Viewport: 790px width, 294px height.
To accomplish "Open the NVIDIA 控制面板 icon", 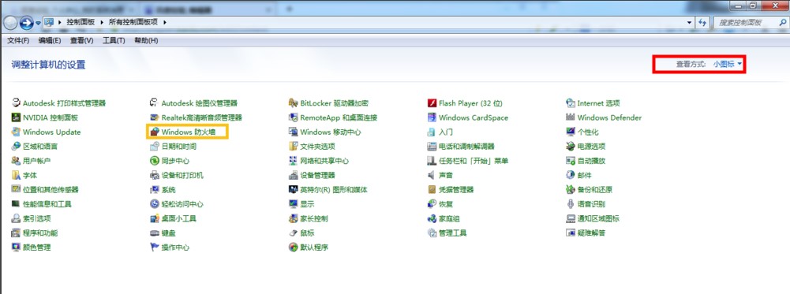I will pos(16,117).
